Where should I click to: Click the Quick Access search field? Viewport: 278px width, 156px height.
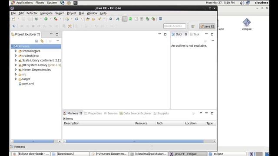tap(175, 26)
